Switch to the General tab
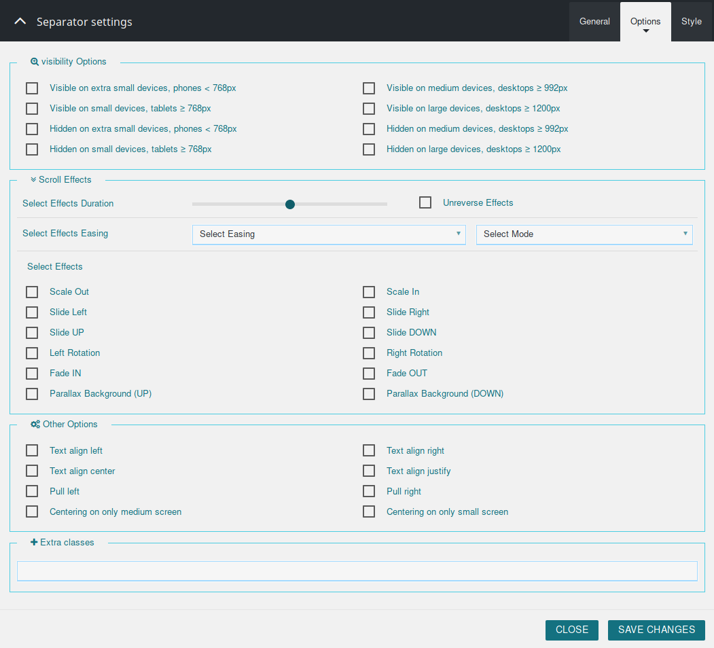Viewport: 714px width, 648px height. pyautogui.click(x=594, y=21)
